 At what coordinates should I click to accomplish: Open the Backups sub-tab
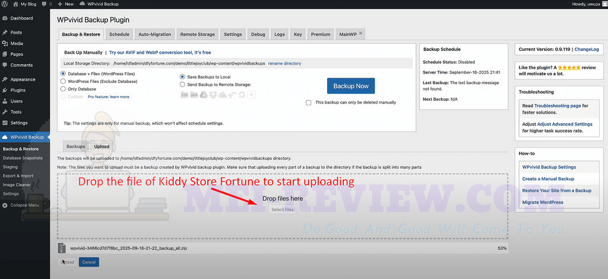75,146
